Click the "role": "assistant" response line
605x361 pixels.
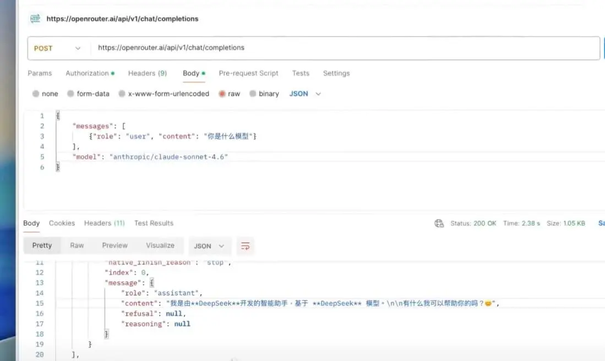pos(162,293)
